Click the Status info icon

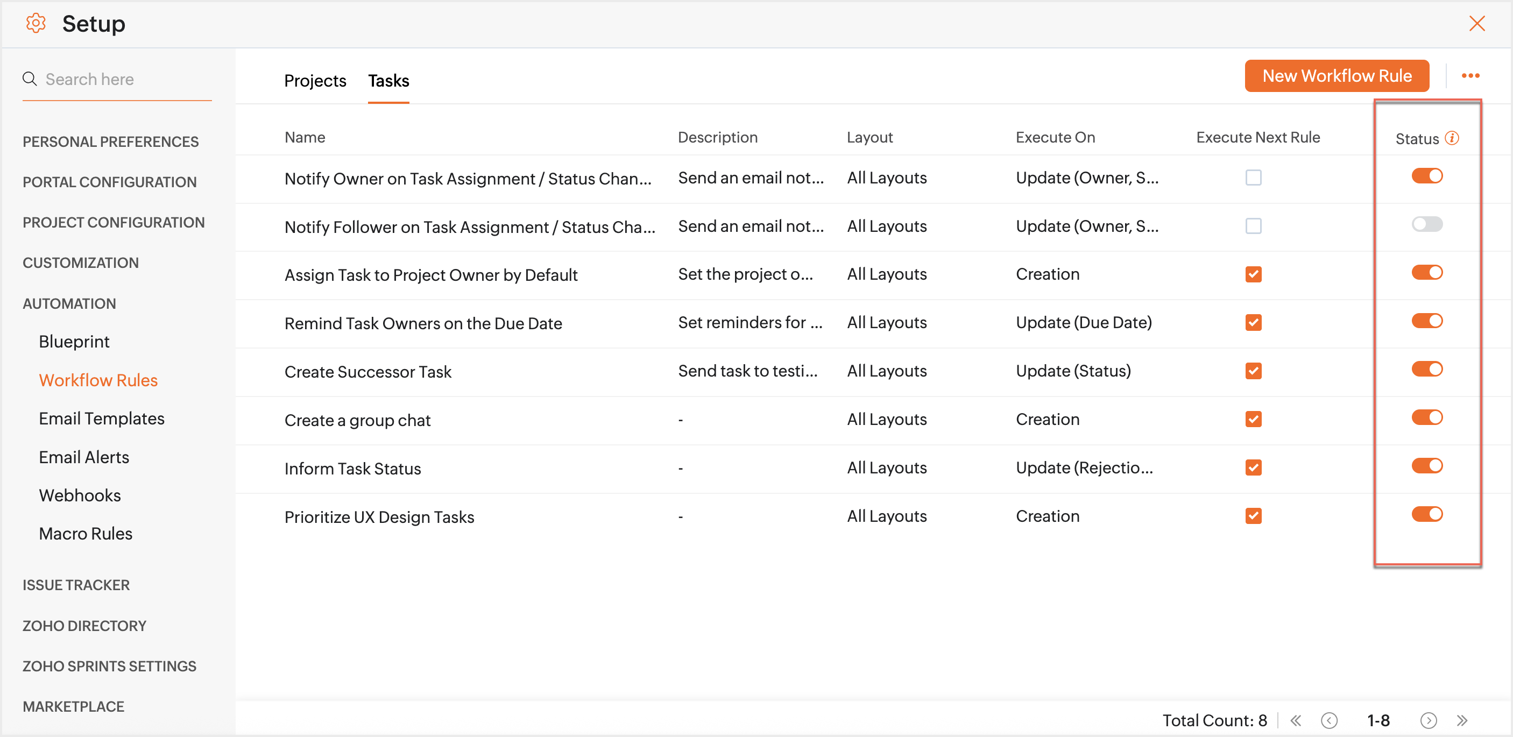click(x=1452, y=138)
